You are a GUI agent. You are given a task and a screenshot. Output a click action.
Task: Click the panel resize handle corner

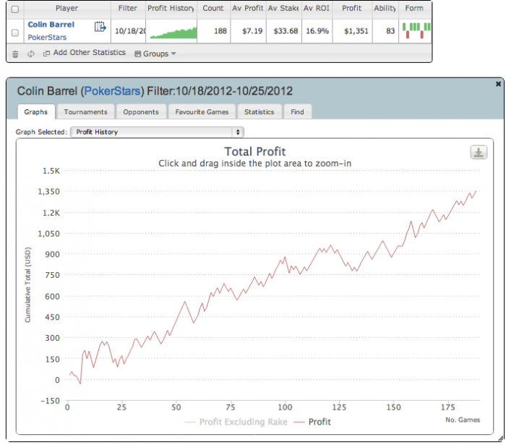tap(500, 438)
